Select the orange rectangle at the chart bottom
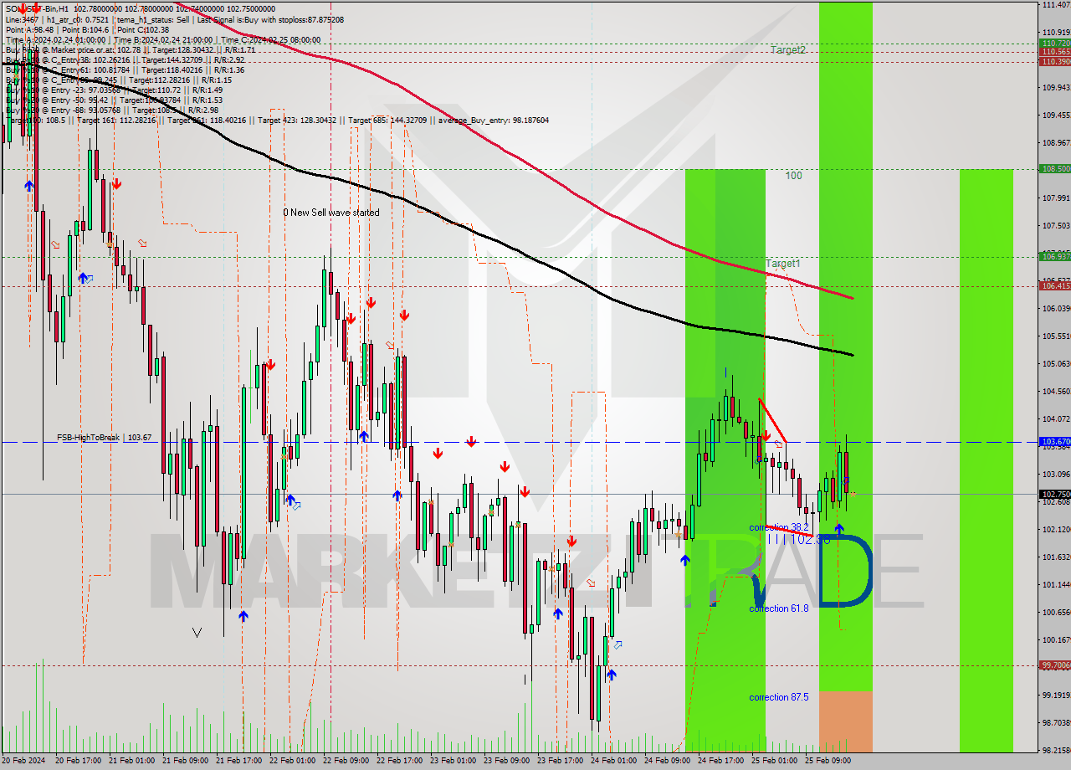The width and height of the screenshot is (1071, 770). (x=845, y=721)
